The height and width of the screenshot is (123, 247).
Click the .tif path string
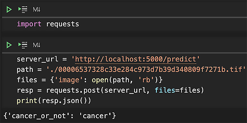click(146, 70)
